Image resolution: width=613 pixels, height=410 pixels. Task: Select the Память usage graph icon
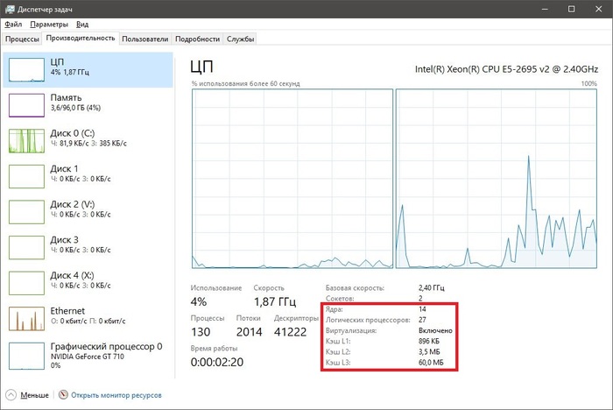click(26, 104)
